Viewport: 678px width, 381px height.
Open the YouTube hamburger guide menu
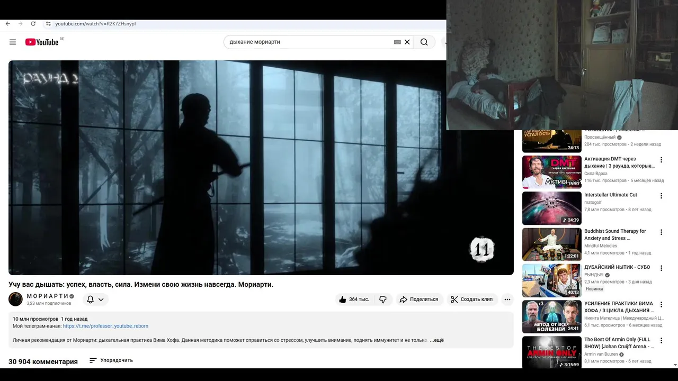13,42
